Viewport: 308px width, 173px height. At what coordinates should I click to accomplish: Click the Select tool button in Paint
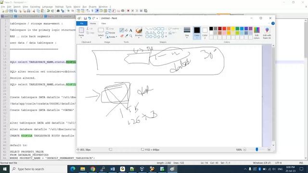(x=101, y=32)
